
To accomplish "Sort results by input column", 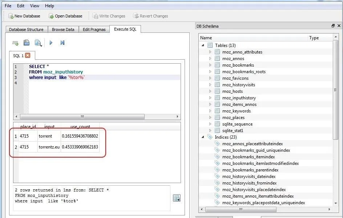I will pos(49,127).
